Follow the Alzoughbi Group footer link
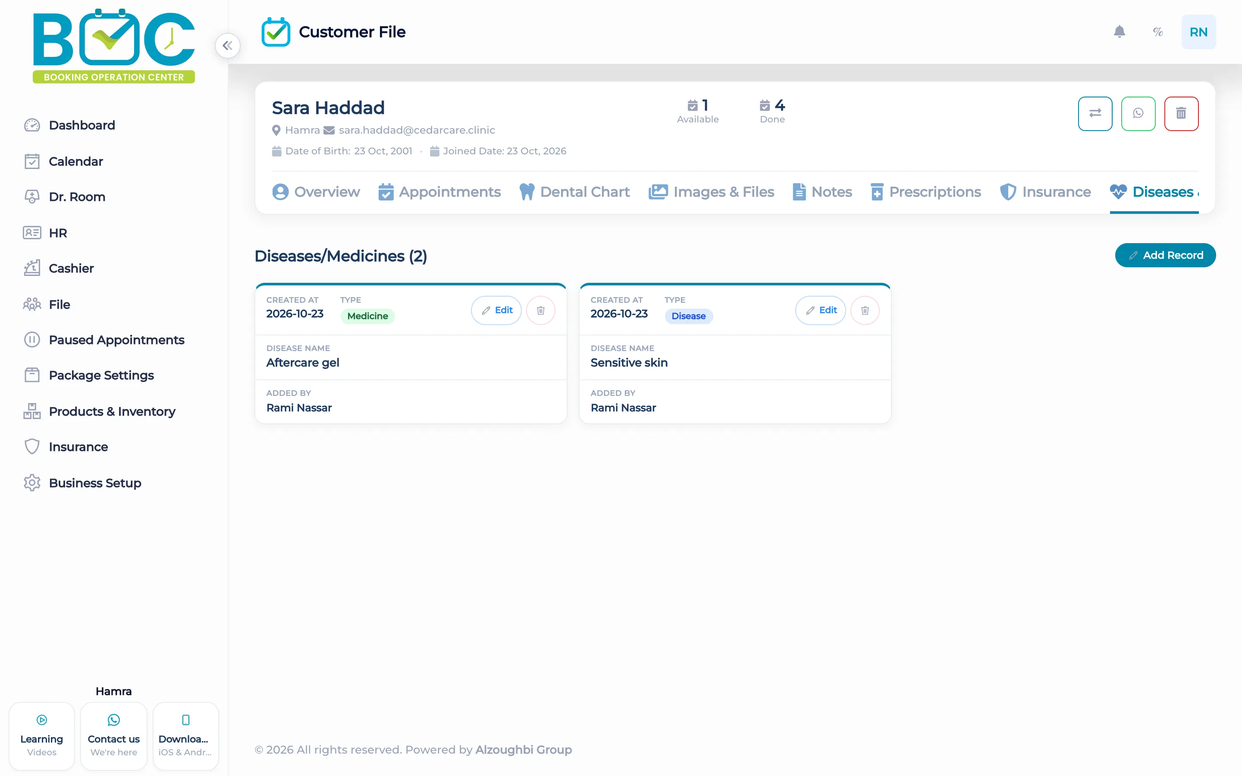The image size is (1242, 776). pyautogui.click(x=524, y=750)
